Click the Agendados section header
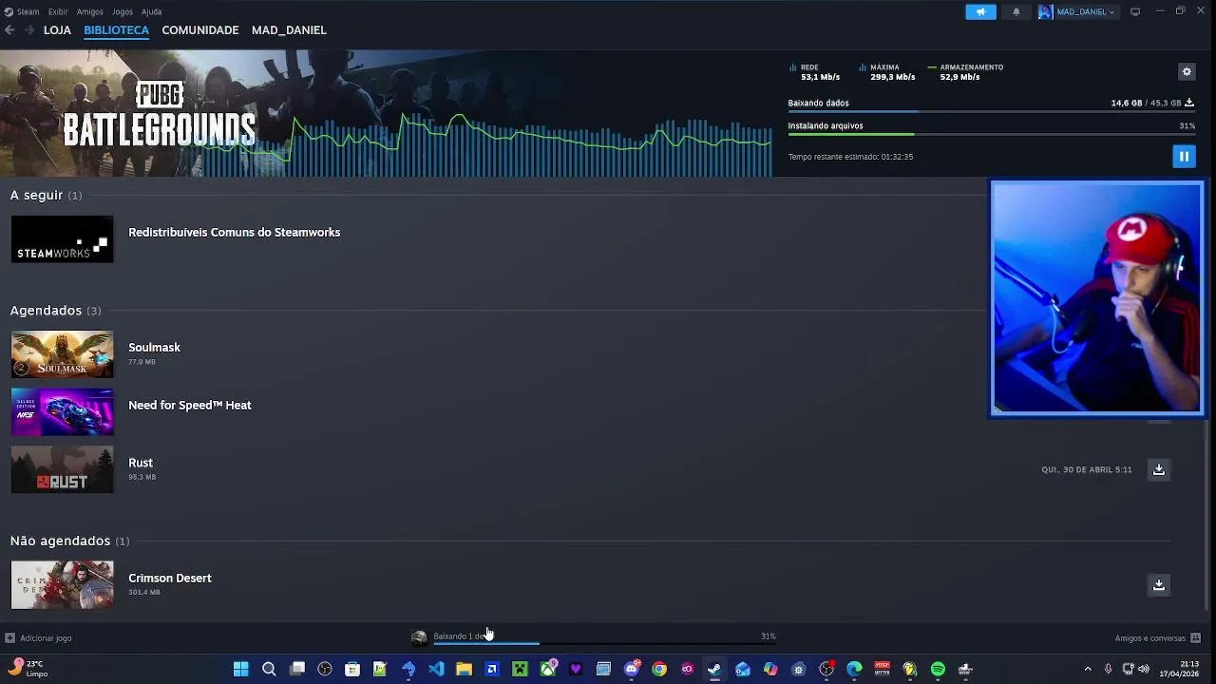The image size is (1216, 684). pyautogui.click(x=55, y=311)
